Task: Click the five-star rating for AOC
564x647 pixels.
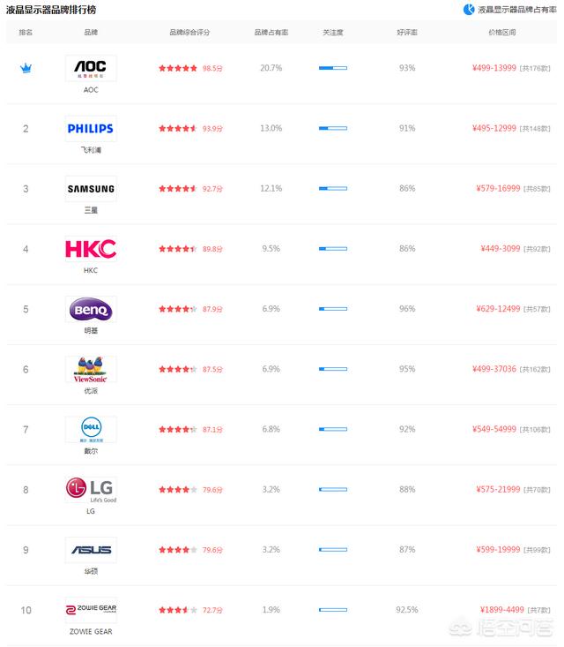Action: click(178, 68)
